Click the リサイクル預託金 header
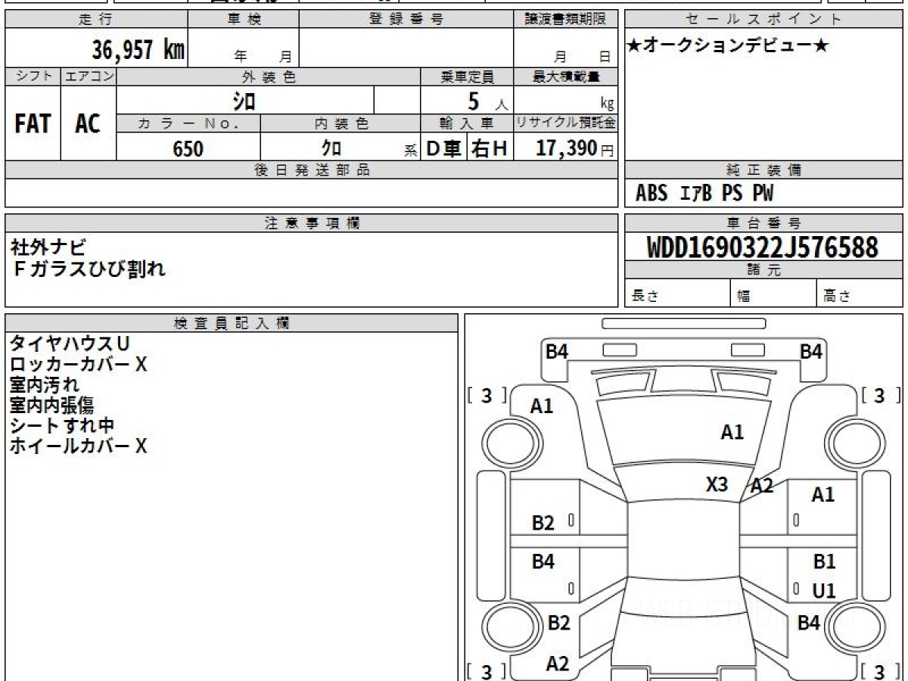The width and height of the screenshot is (908, 681). point(566,123)
